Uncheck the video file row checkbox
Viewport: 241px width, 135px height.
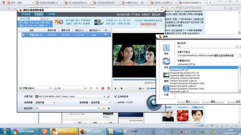click(23, 35)
